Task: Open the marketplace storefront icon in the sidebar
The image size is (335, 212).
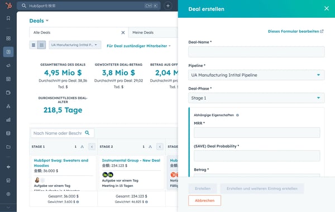Action: coord(8,180)
